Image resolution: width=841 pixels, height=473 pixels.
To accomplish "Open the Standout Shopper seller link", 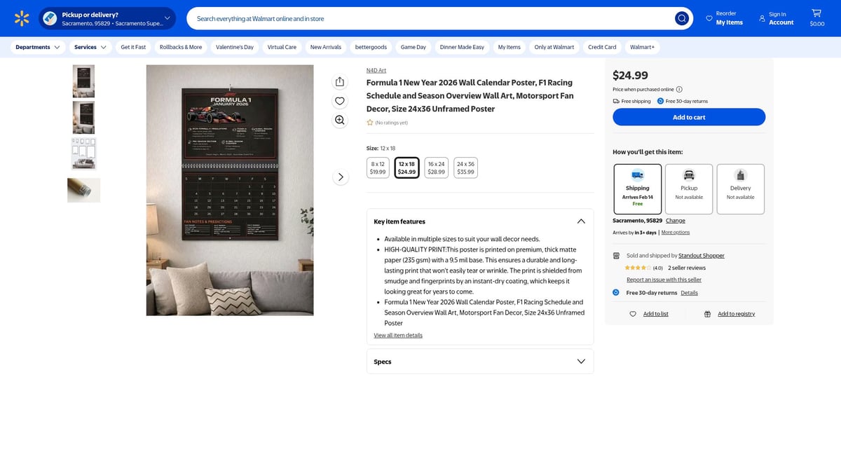I will click(701, 256).
